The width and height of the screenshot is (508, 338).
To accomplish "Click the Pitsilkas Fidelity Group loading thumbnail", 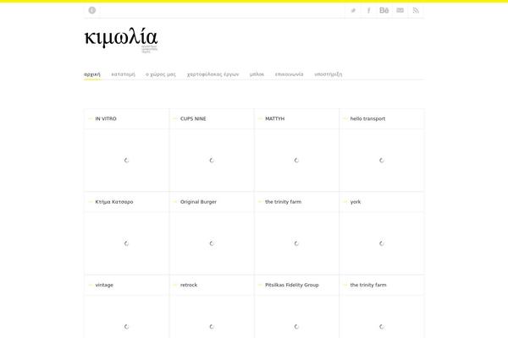I will point(296,317).
